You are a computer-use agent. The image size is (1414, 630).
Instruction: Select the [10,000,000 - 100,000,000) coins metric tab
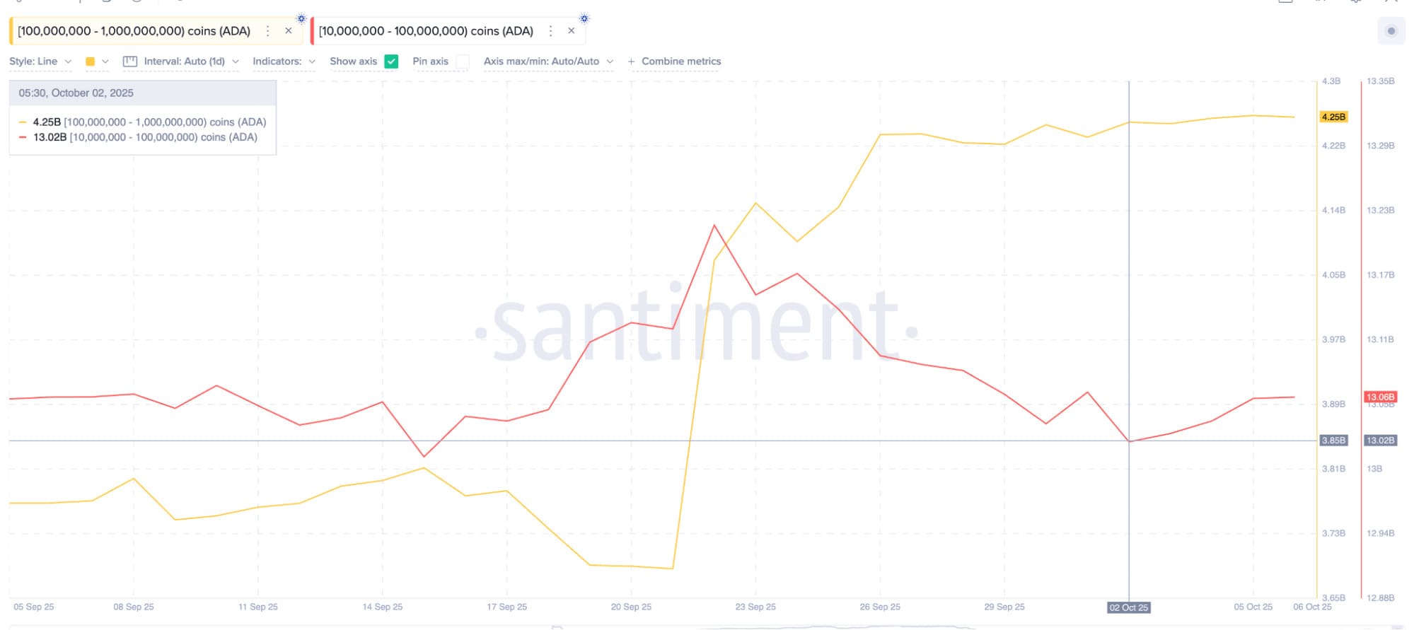click(426, 31)
